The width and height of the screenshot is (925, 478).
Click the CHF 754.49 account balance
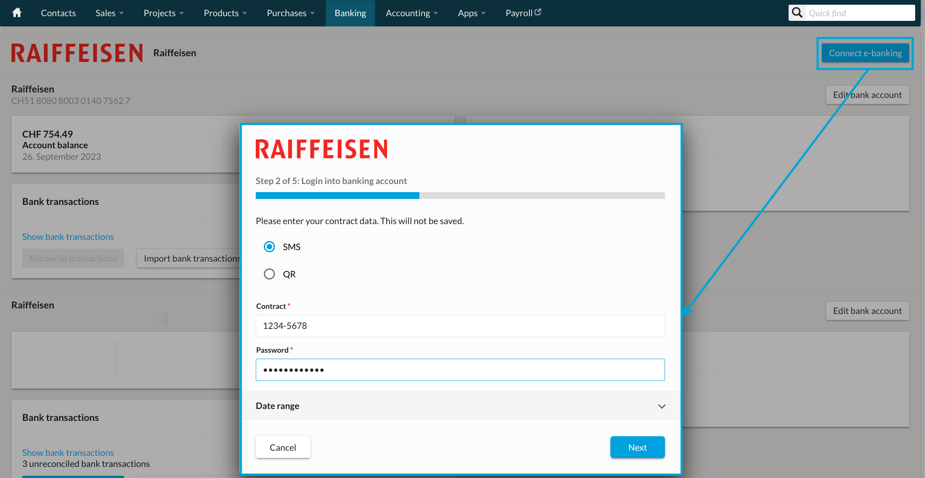[x=48, y=134]
